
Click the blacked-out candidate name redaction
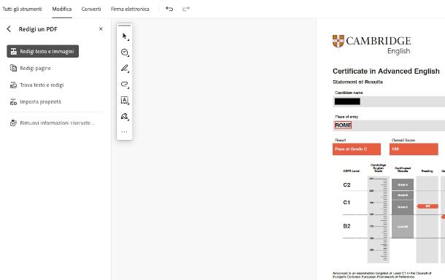(347, 101)
